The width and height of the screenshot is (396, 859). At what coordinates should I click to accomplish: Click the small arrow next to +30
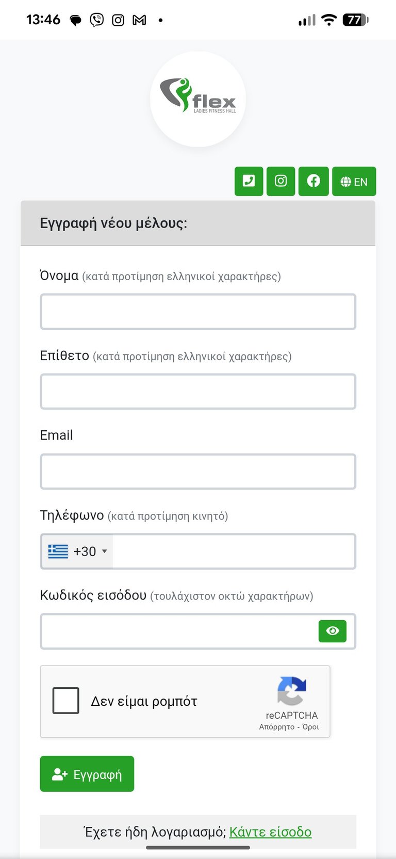point(105,552)
